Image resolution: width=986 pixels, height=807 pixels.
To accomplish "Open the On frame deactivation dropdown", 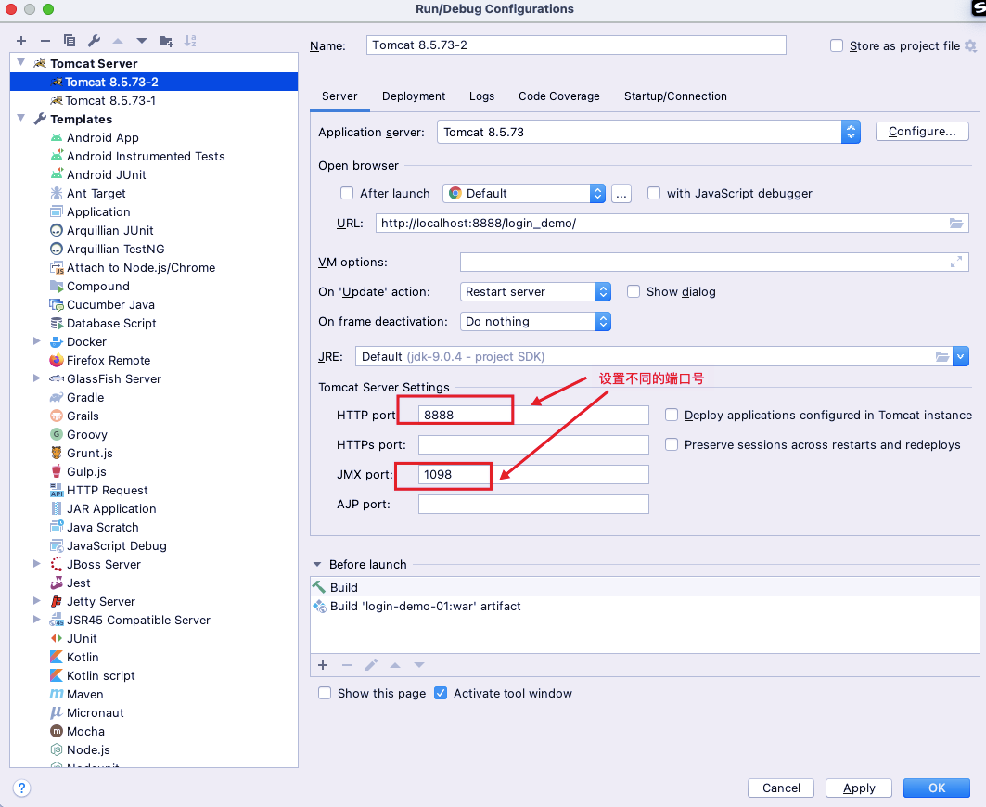I will coord(603,322).
